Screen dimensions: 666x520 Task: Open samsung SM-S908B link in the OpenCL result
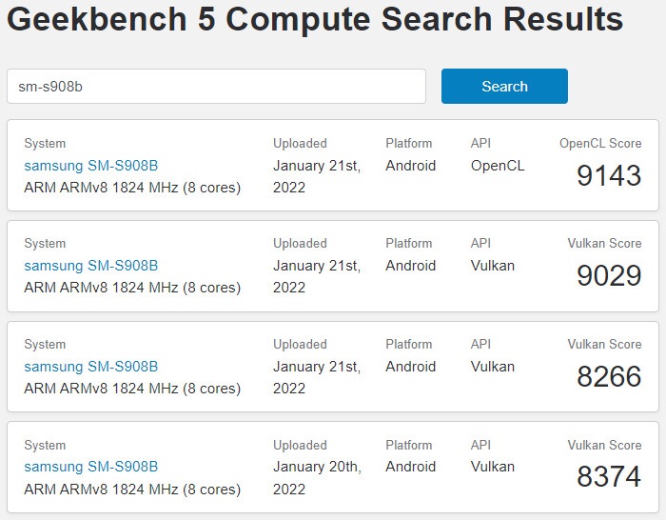point(91,166)
